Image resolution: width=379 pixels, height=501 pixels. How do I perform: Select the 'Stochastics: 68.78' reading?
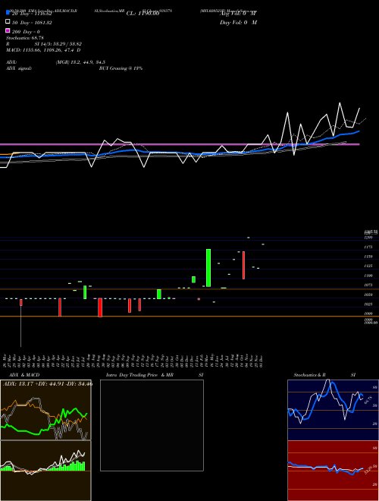pyautogui.click(x=24, y=38)
